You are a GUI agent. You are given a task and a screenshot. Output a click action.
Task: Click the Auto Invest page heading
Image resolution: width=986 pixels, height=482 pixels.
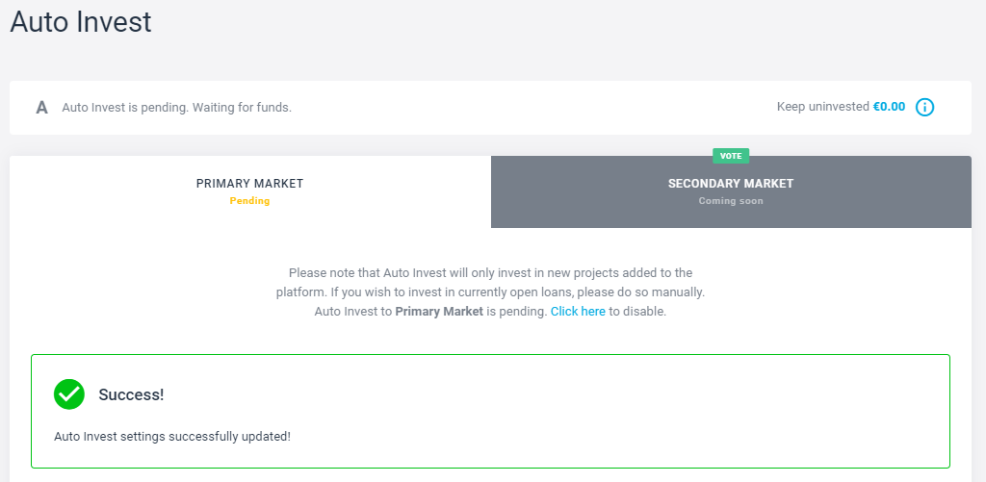point(81,21)
